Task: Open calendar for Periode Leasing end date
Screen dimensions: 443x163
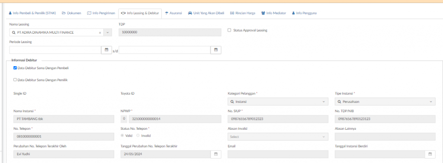Action: [x=216, y=50]
